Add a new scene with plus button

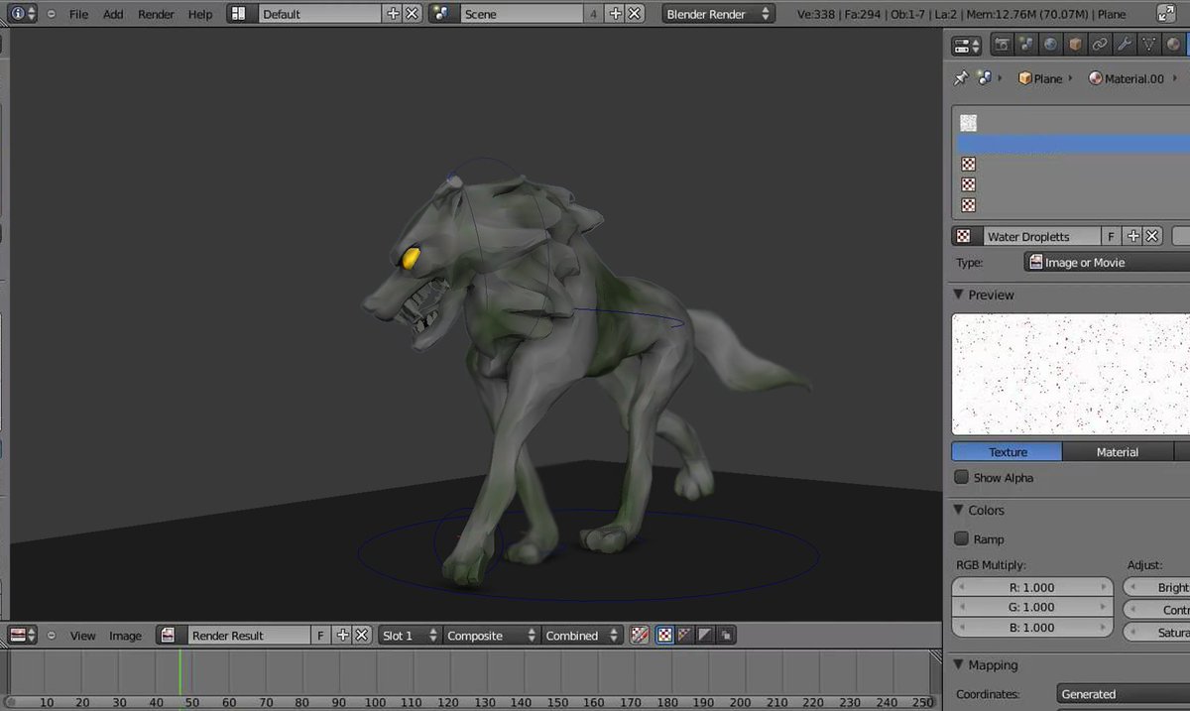pyautogui.click(x=616, y=14)
